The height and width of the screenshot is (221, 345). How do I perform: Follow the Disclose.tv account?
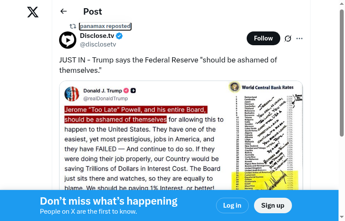coord(263,38)
